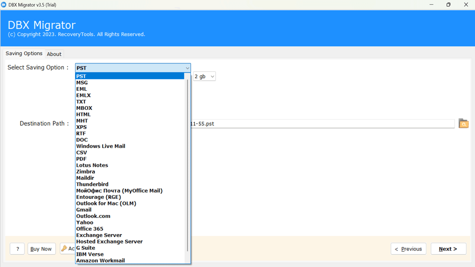
Task: Select МойОфис Почта (MyOffice Mail) option
Action: click(130, 191)
